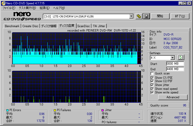Click the Advanced button
The image size is (193, 126).
coord(173,97)
